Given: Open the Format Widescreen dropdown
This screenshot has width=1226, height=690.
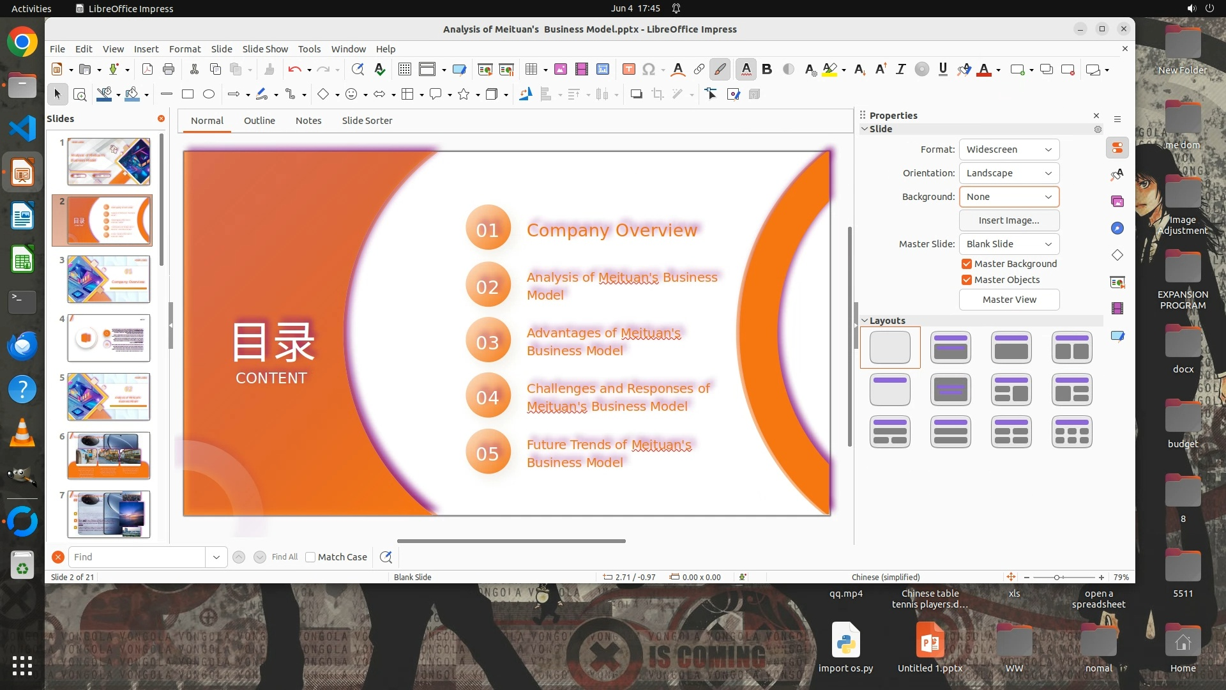Looking at the screenshot, I should pyautogui.click(x=1009, y=149).
